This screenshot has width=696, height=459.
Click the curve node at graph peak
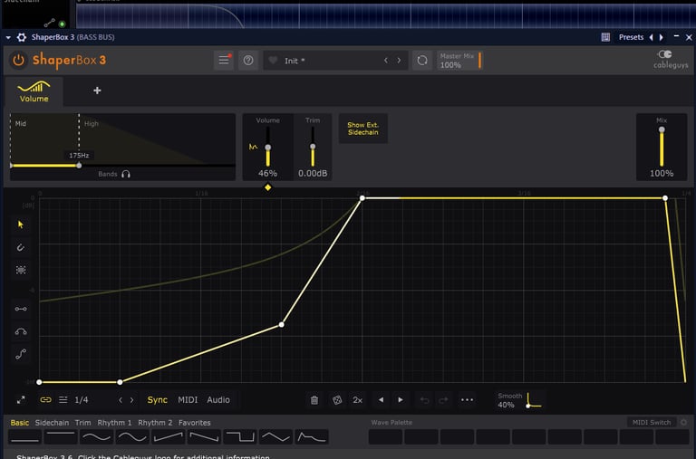[x=362, y=197]
